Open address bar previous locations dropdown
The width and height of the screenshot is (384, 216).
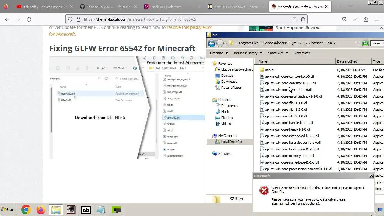[x=358, y=43]
